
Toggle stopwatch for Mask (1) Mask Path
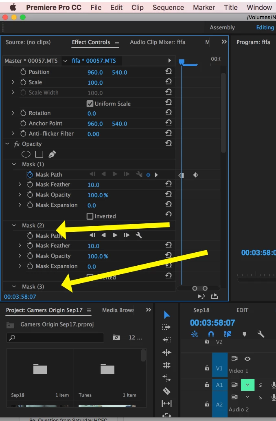pyautogui.click(x=30, y=174)
